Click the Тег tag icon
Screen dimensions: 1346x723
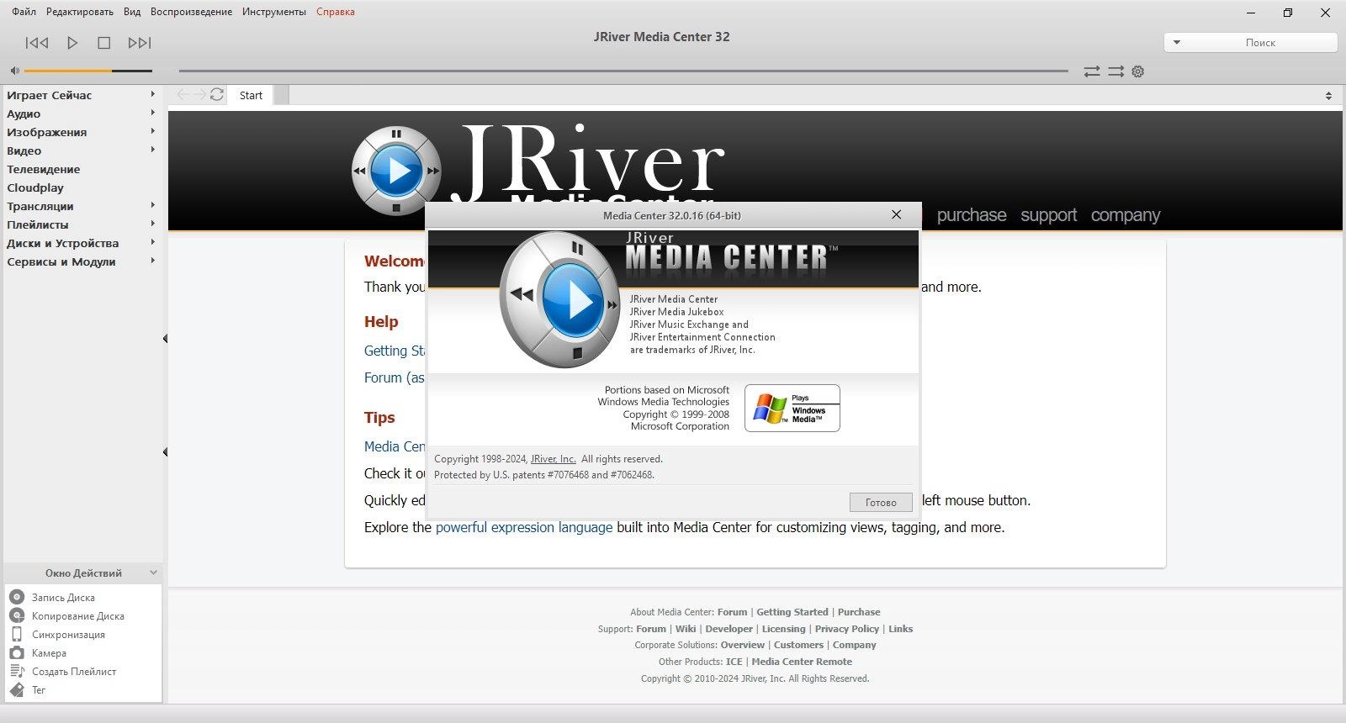[x=17, y=689]
